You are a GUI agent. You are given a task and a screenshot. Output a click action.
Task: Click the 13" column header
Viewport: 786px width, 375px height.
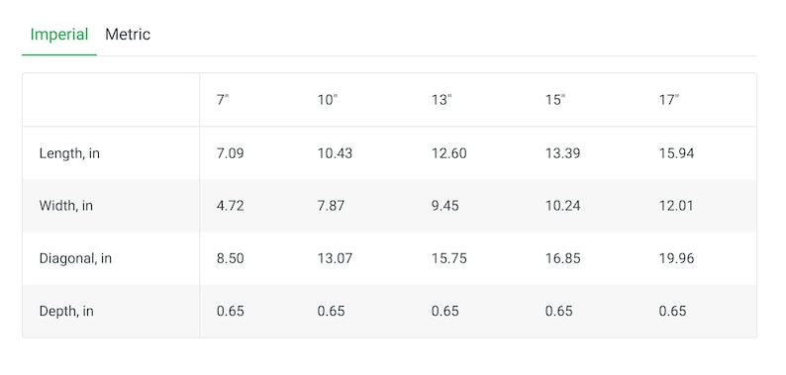pyautogui.click(x=442, y=100)
